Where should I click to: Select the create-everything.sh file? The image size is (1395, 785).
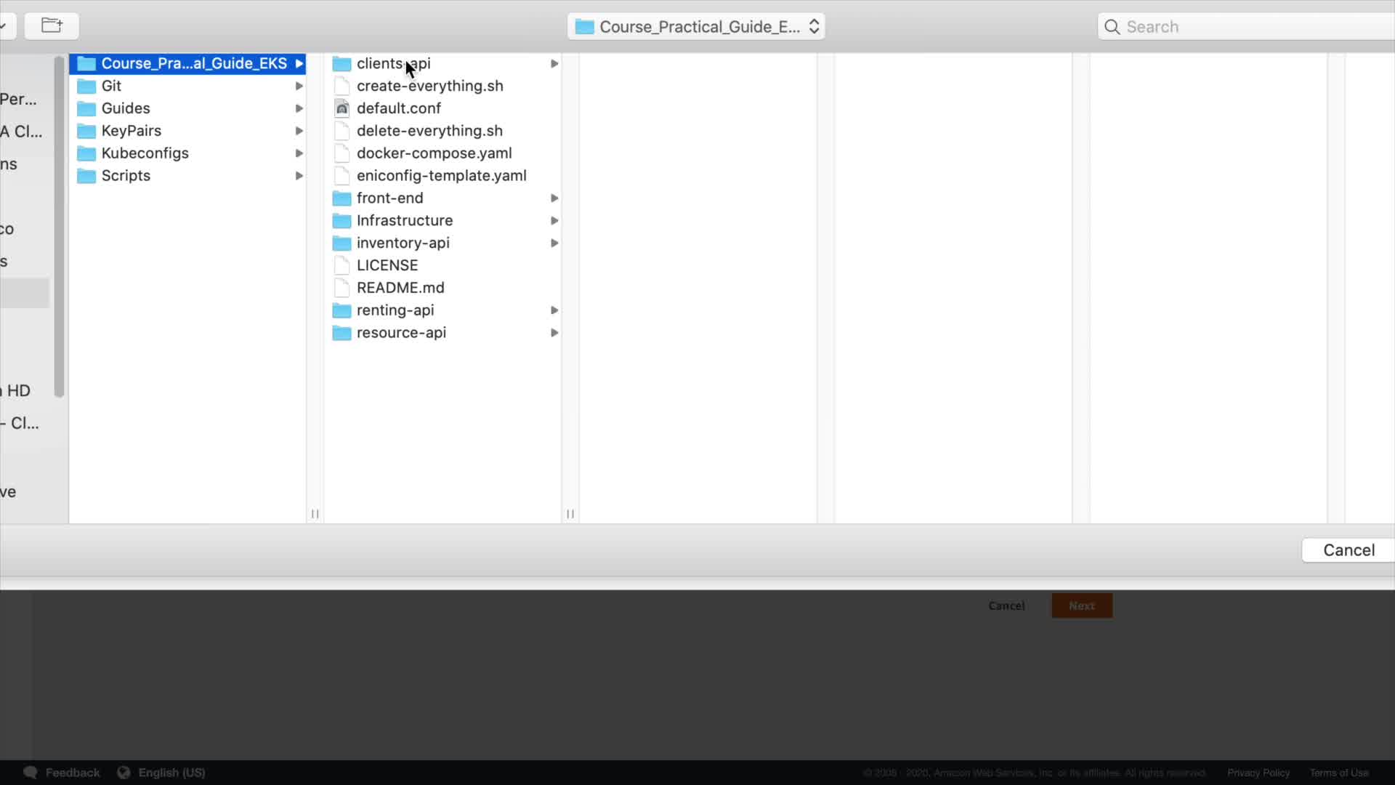point(429,86)
